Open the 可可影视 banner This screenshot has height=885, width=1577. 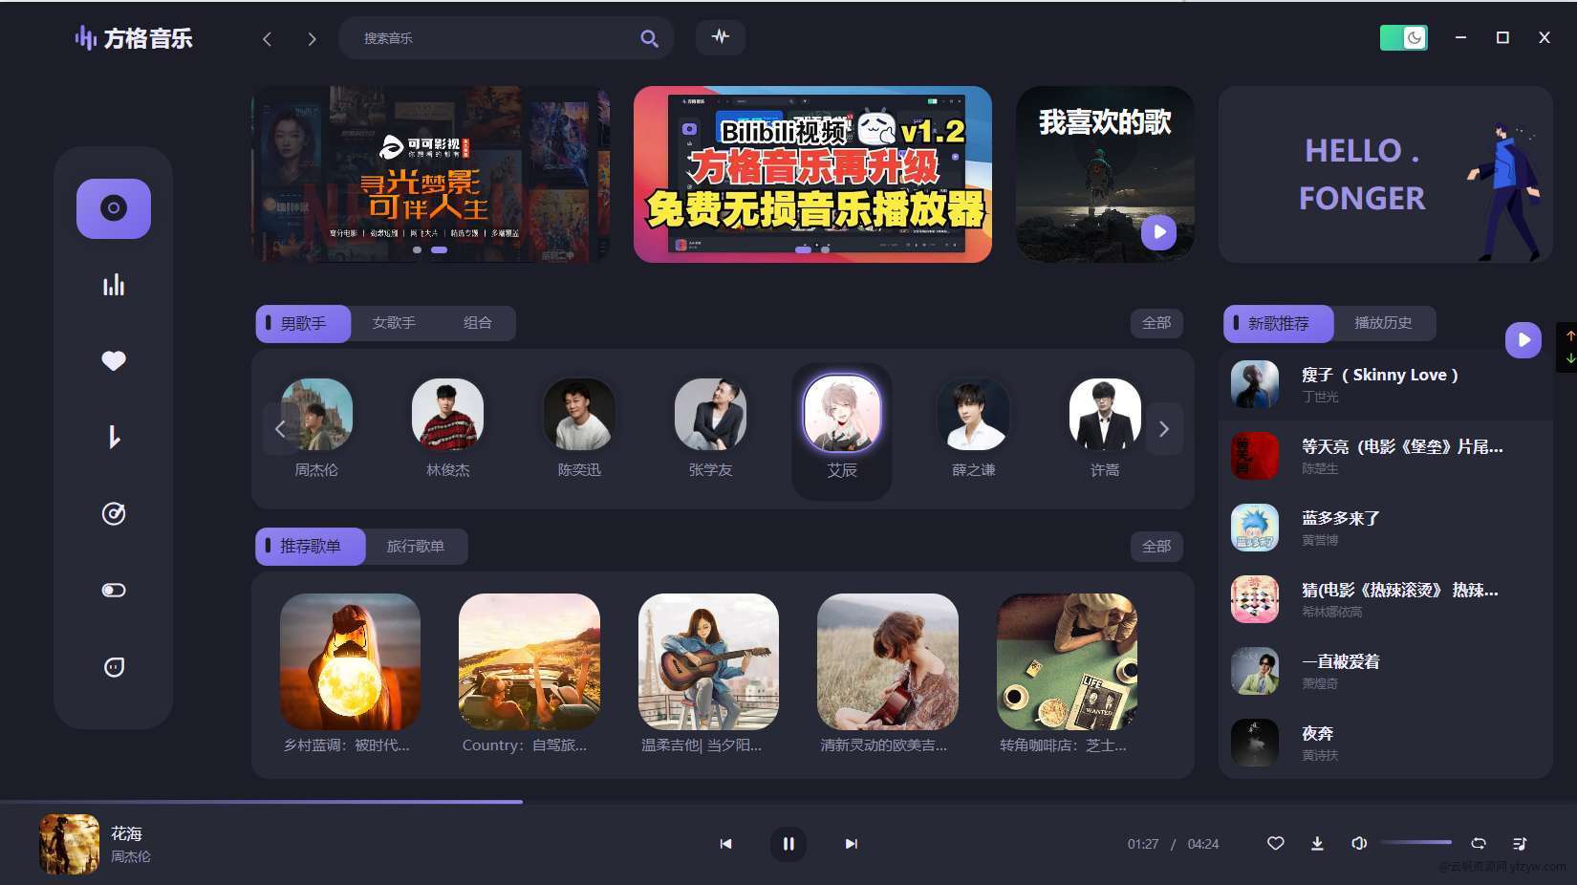tap(430, 174)
